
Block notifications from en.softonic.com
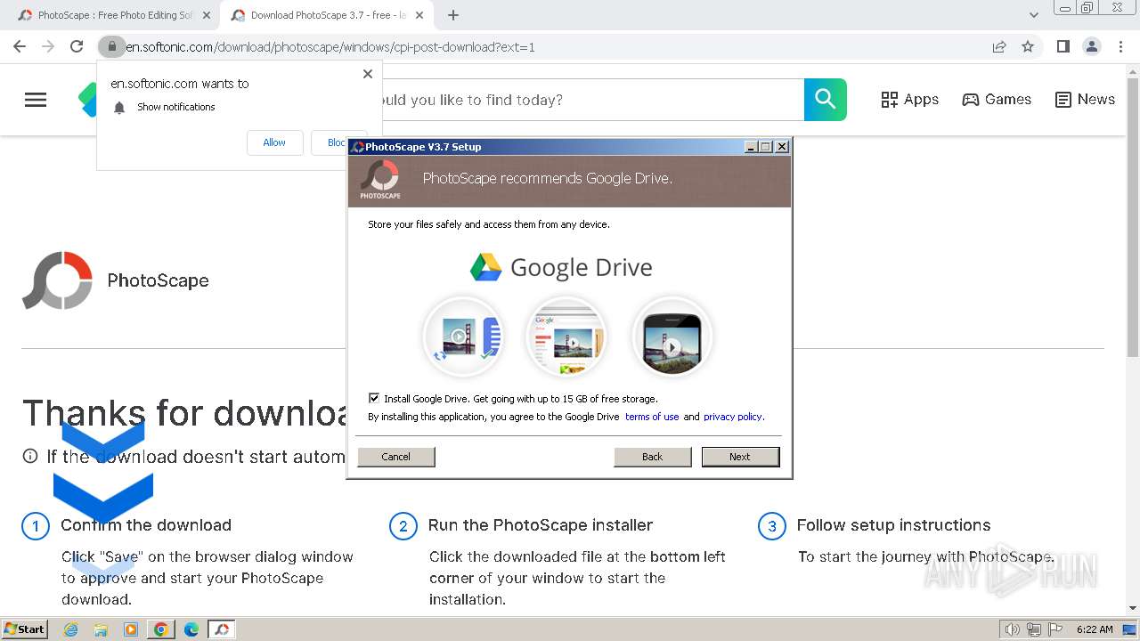[x=338, y=142]
